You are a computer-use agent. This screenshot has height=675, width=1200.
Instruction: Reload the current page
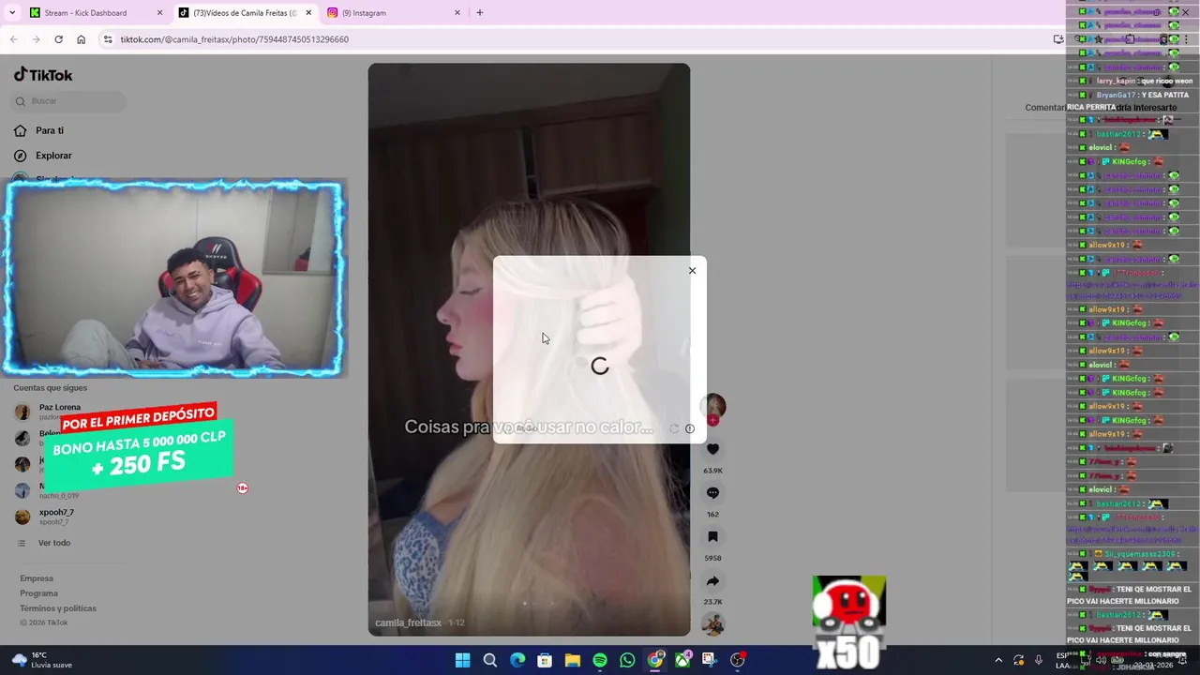point(58,39)
